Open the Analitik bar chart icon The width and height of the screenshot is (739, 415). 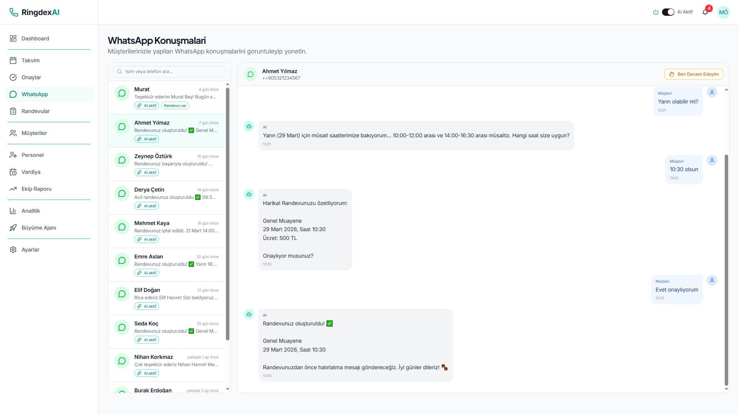click(x=13, y=211)
